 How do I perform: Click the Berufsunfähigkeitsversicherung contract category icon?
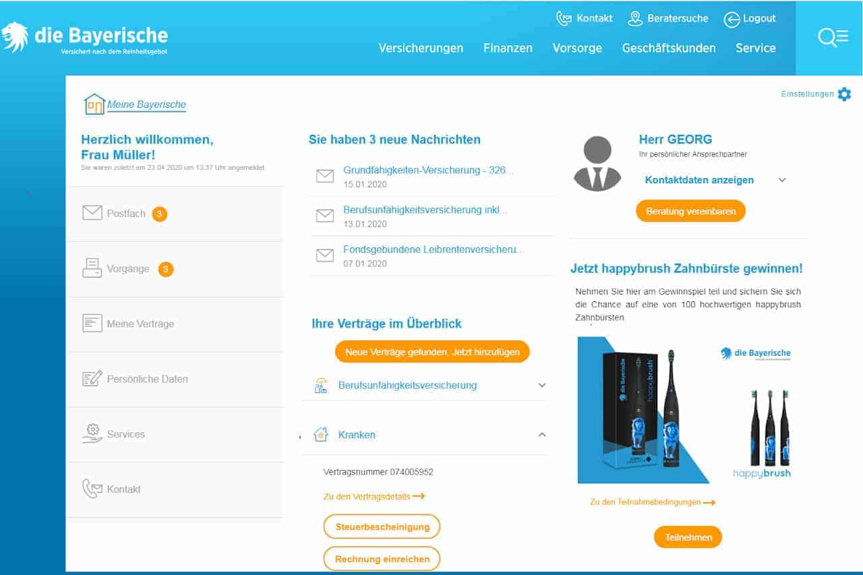click(x=321, y=386)
